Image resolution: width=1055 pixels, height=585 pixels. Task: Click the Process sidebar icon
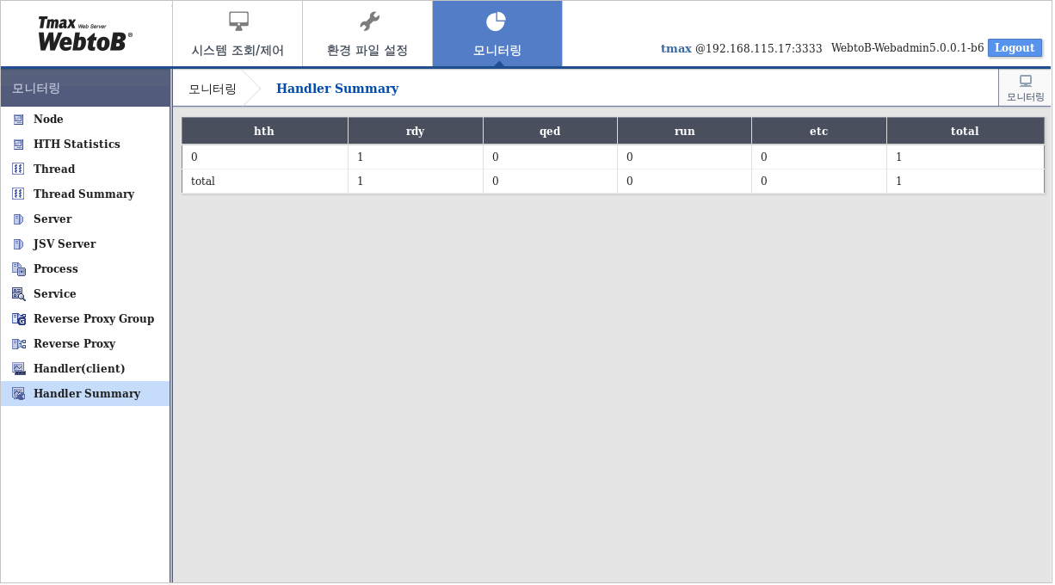tap(18, 269)
